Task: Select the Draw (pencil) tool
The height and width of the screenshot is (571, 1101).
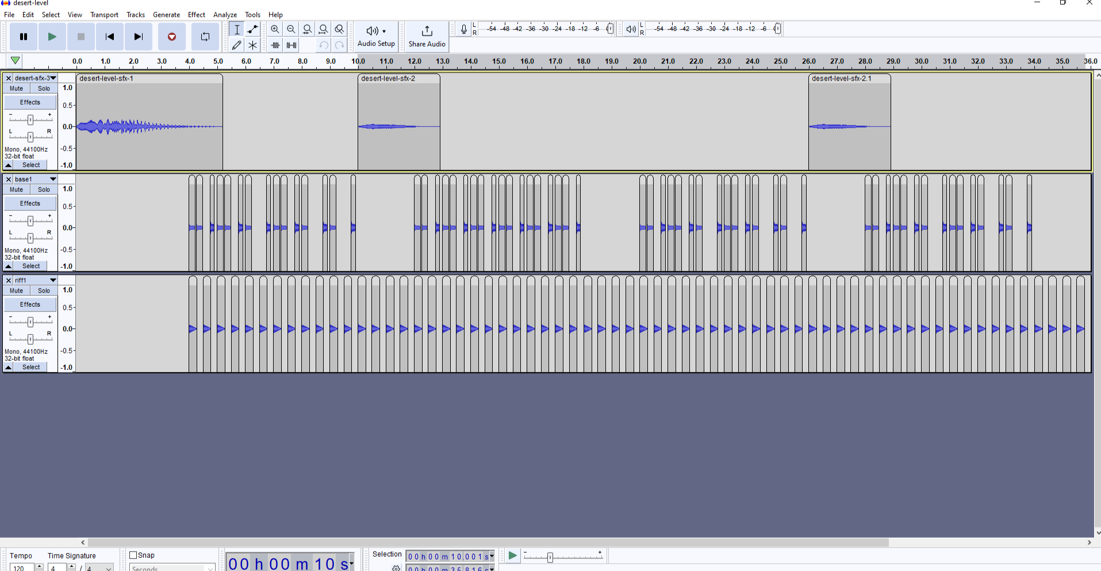Action: 236,45
